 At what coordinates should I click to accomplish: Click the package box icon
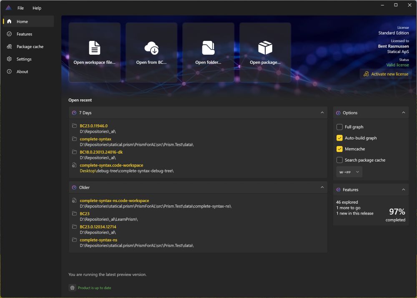[265, 48]
